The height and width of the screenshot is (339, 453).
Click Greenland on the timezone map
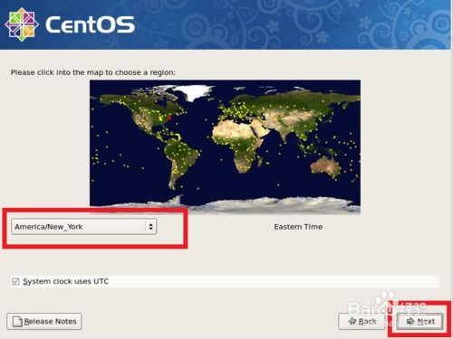pos(193,91)
